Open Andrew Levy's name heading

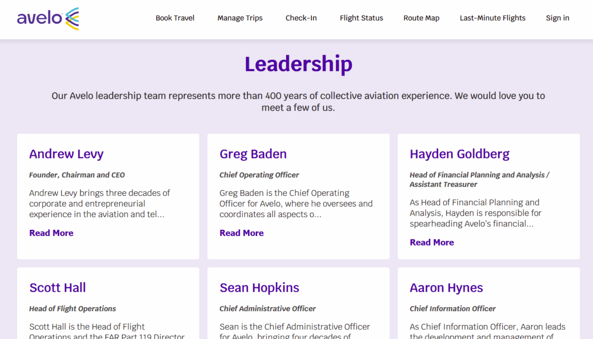tap(66, 154)
